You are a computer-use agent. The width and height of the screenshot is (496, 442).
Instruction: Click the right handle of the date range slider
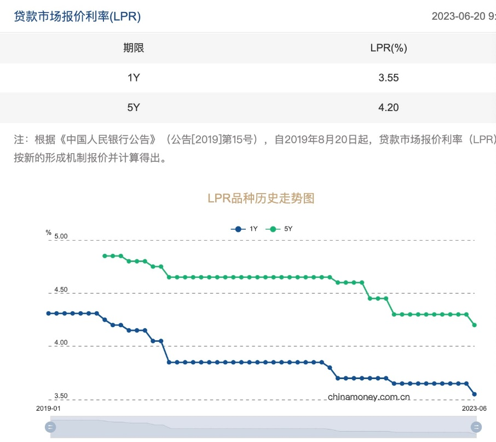(x=476, y=427)
